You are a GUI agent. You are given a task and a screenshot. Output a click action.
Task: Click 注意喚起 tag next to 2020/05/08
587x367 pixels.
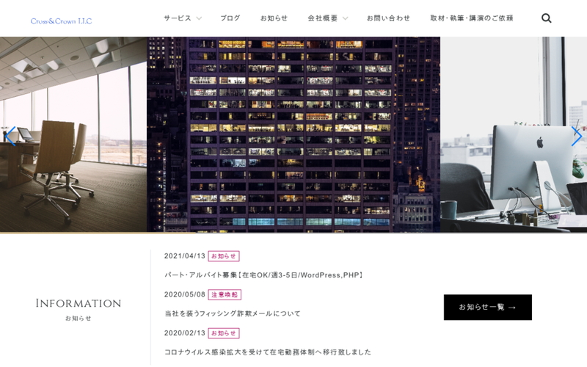(225, 295)
